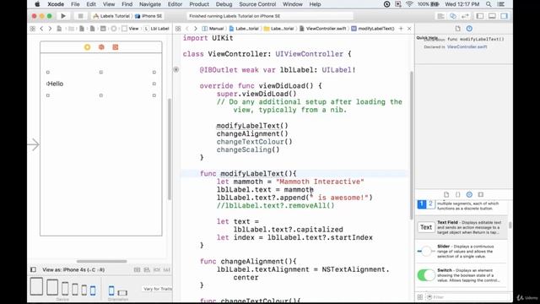Stop the running app with Stop button
Viewport: 540px width, 304px height.
[x=80, y=16]
